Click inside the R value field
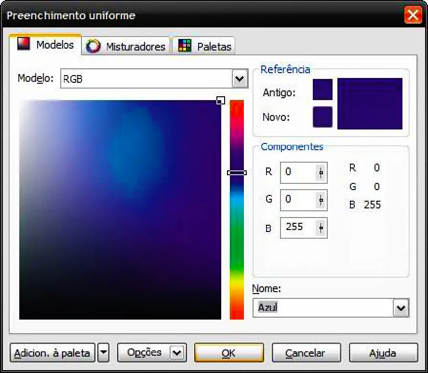428x373 pixels. tap(297, 172)
